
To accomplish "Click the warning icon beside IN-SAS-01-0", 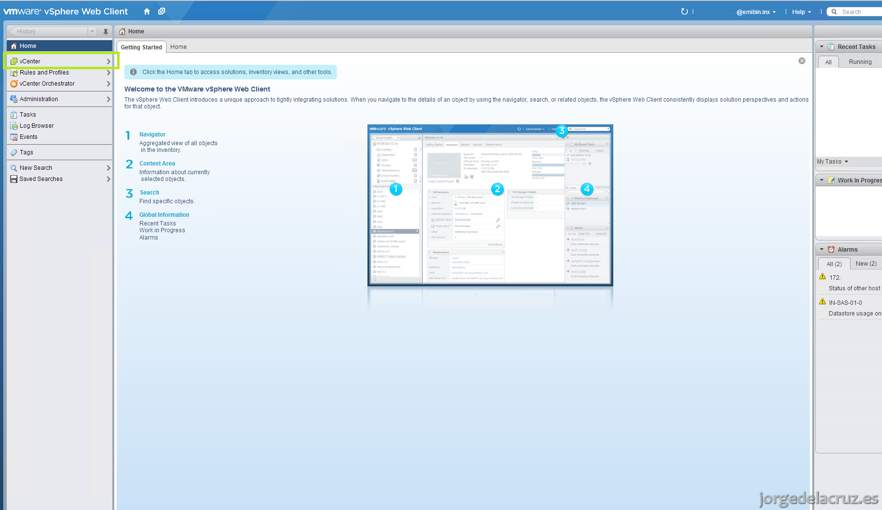I will click(822, 302).
